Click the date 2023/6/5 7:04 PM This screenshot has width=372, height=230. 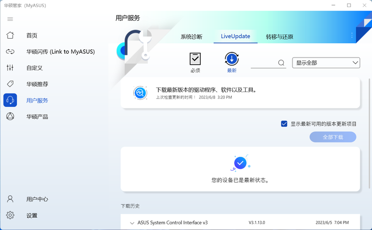tap(332, 223)
